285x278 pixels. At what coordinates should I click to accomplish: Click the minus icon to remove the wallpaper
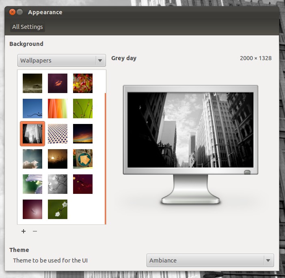[x=35, y=231]
